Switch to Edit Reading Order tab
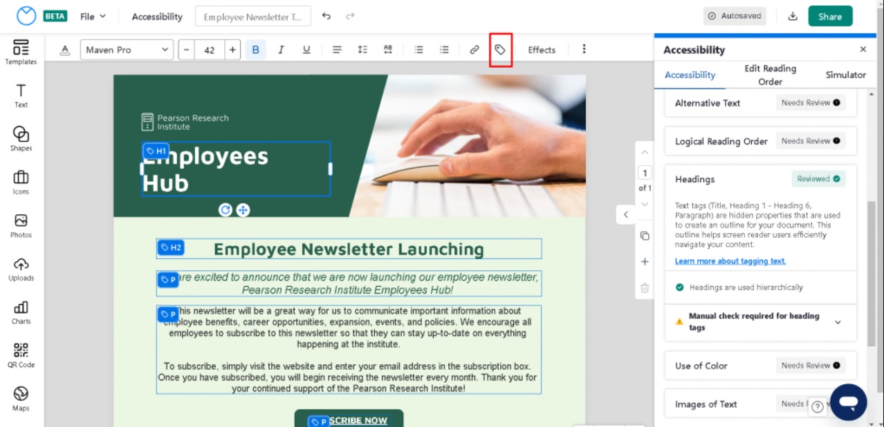 pyautogui.click(x=770, y=75)
